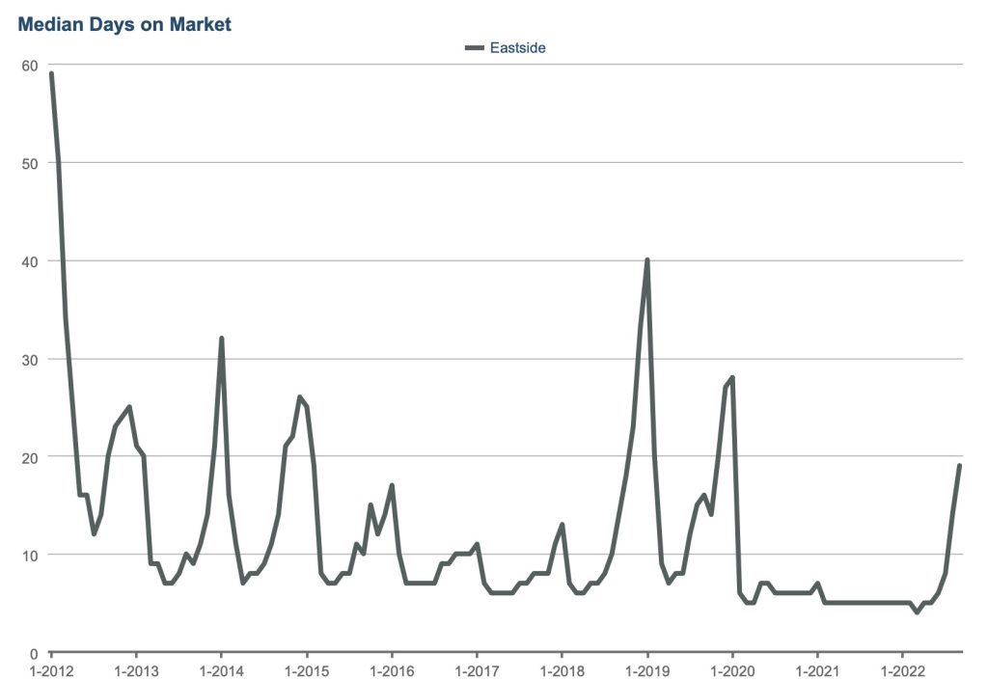The width and height of the screenshot is (988, 680).
Task: Click the line peak at 40 days in 2019
Action: pos(646,260)
